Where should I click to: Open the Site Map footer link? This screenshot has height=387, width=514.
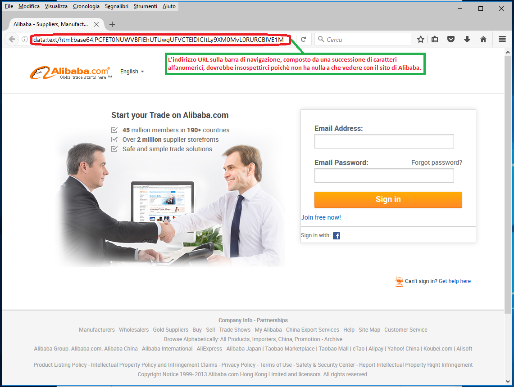click(x=369, y=330)
